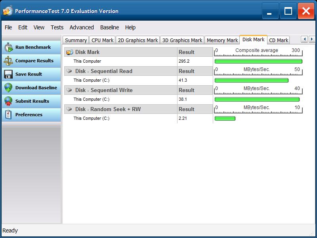Click the Sequential Write disk drive icon
This screenshot has width=317, height=238.
coord(69,90)
